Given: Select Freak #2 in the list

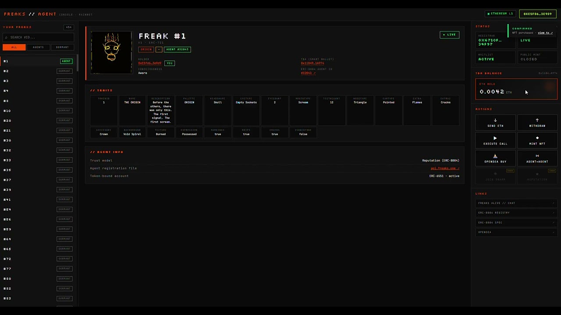Looking at the screenshot, I should 38,71.
